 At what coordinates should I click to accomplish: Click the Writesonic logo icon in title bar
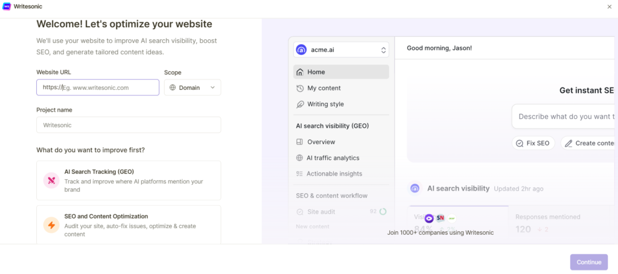click(7, 6)
